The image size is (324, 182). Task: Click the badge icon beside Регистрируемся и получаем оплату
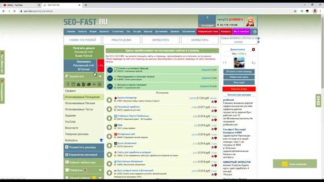point(110,78)
